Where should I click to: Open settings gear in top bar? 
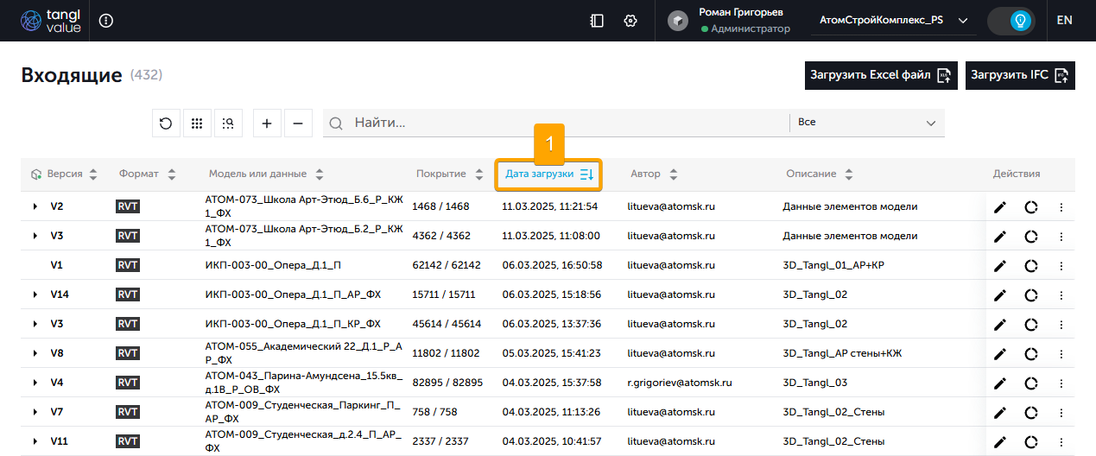(630, 21)
